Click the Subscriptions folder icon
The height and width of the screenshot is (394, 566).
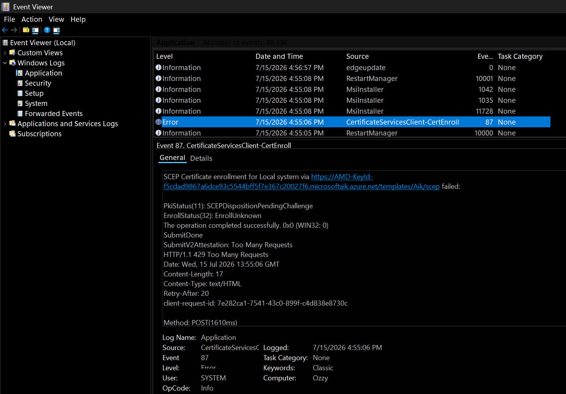coord(12,134)
